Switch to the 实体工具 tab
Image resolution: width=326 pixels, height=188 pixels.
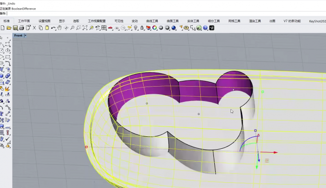point(193,21)
